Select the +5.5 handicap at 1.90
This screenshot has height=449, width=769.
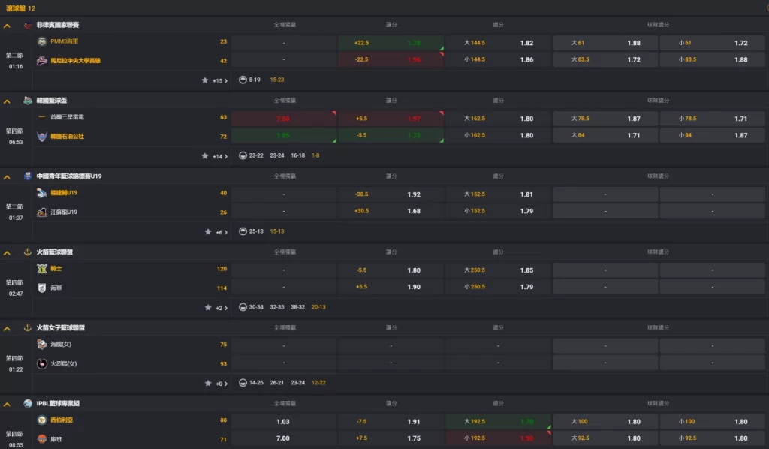[391, 287]
